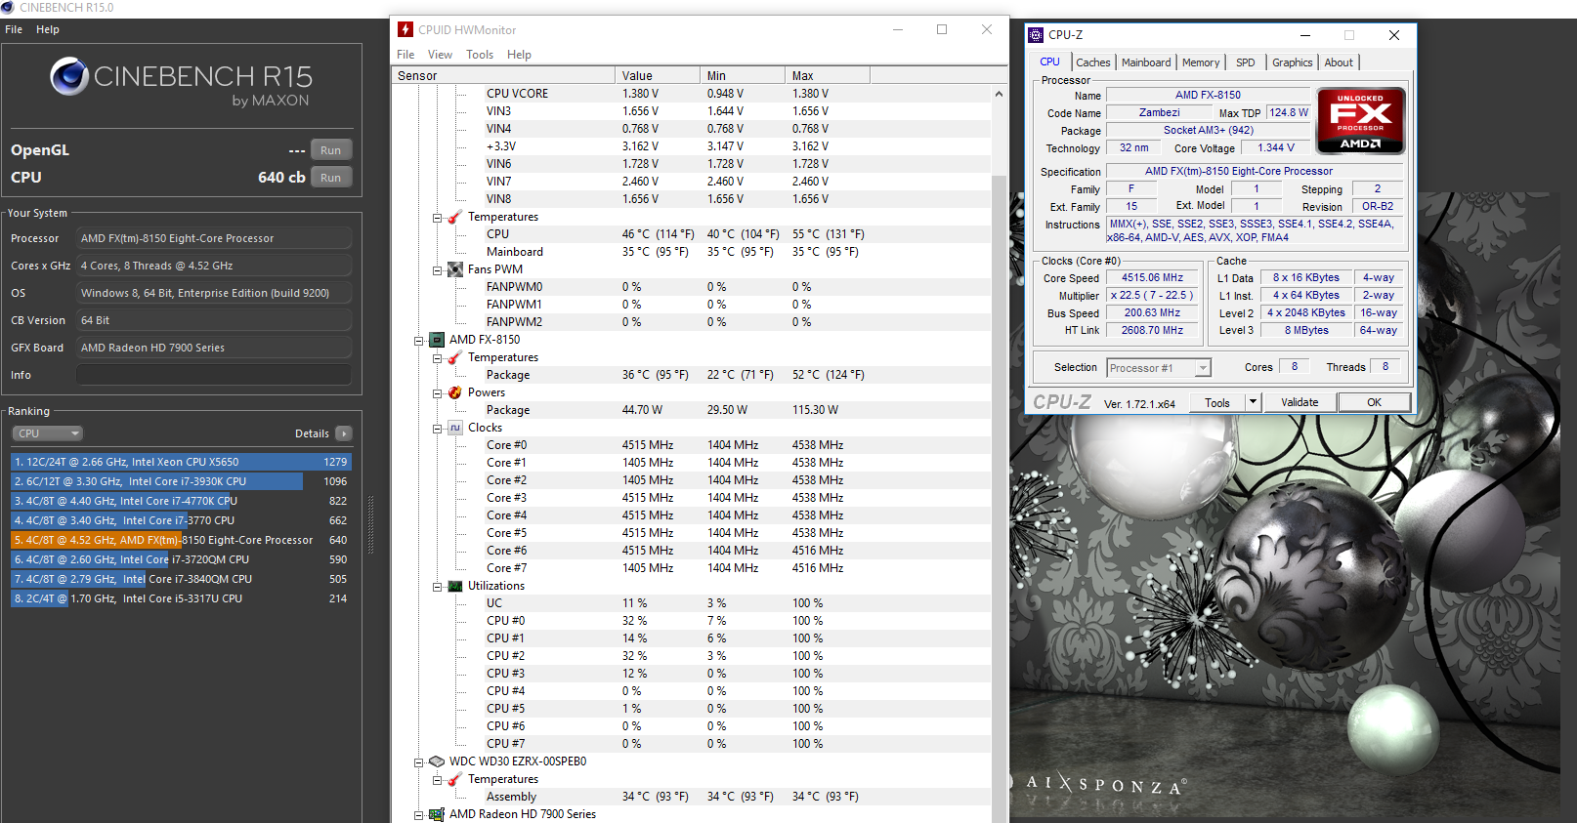Viewport: 1577px width, 823px height.
Task: Click the Max column header in HWMonitor
Action: point(827,75)
